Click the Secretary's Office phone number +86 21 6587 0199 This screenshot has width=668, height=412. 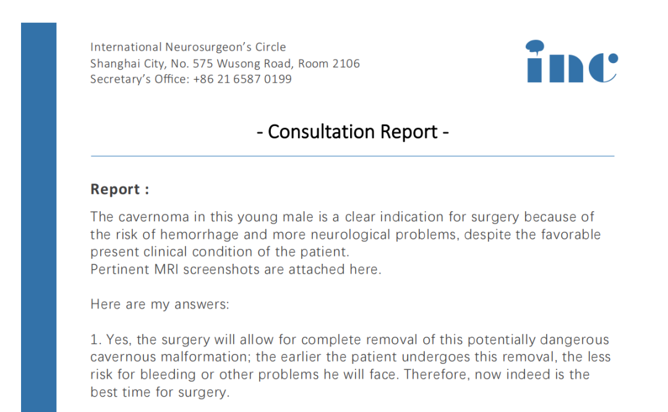pos(242,79)
